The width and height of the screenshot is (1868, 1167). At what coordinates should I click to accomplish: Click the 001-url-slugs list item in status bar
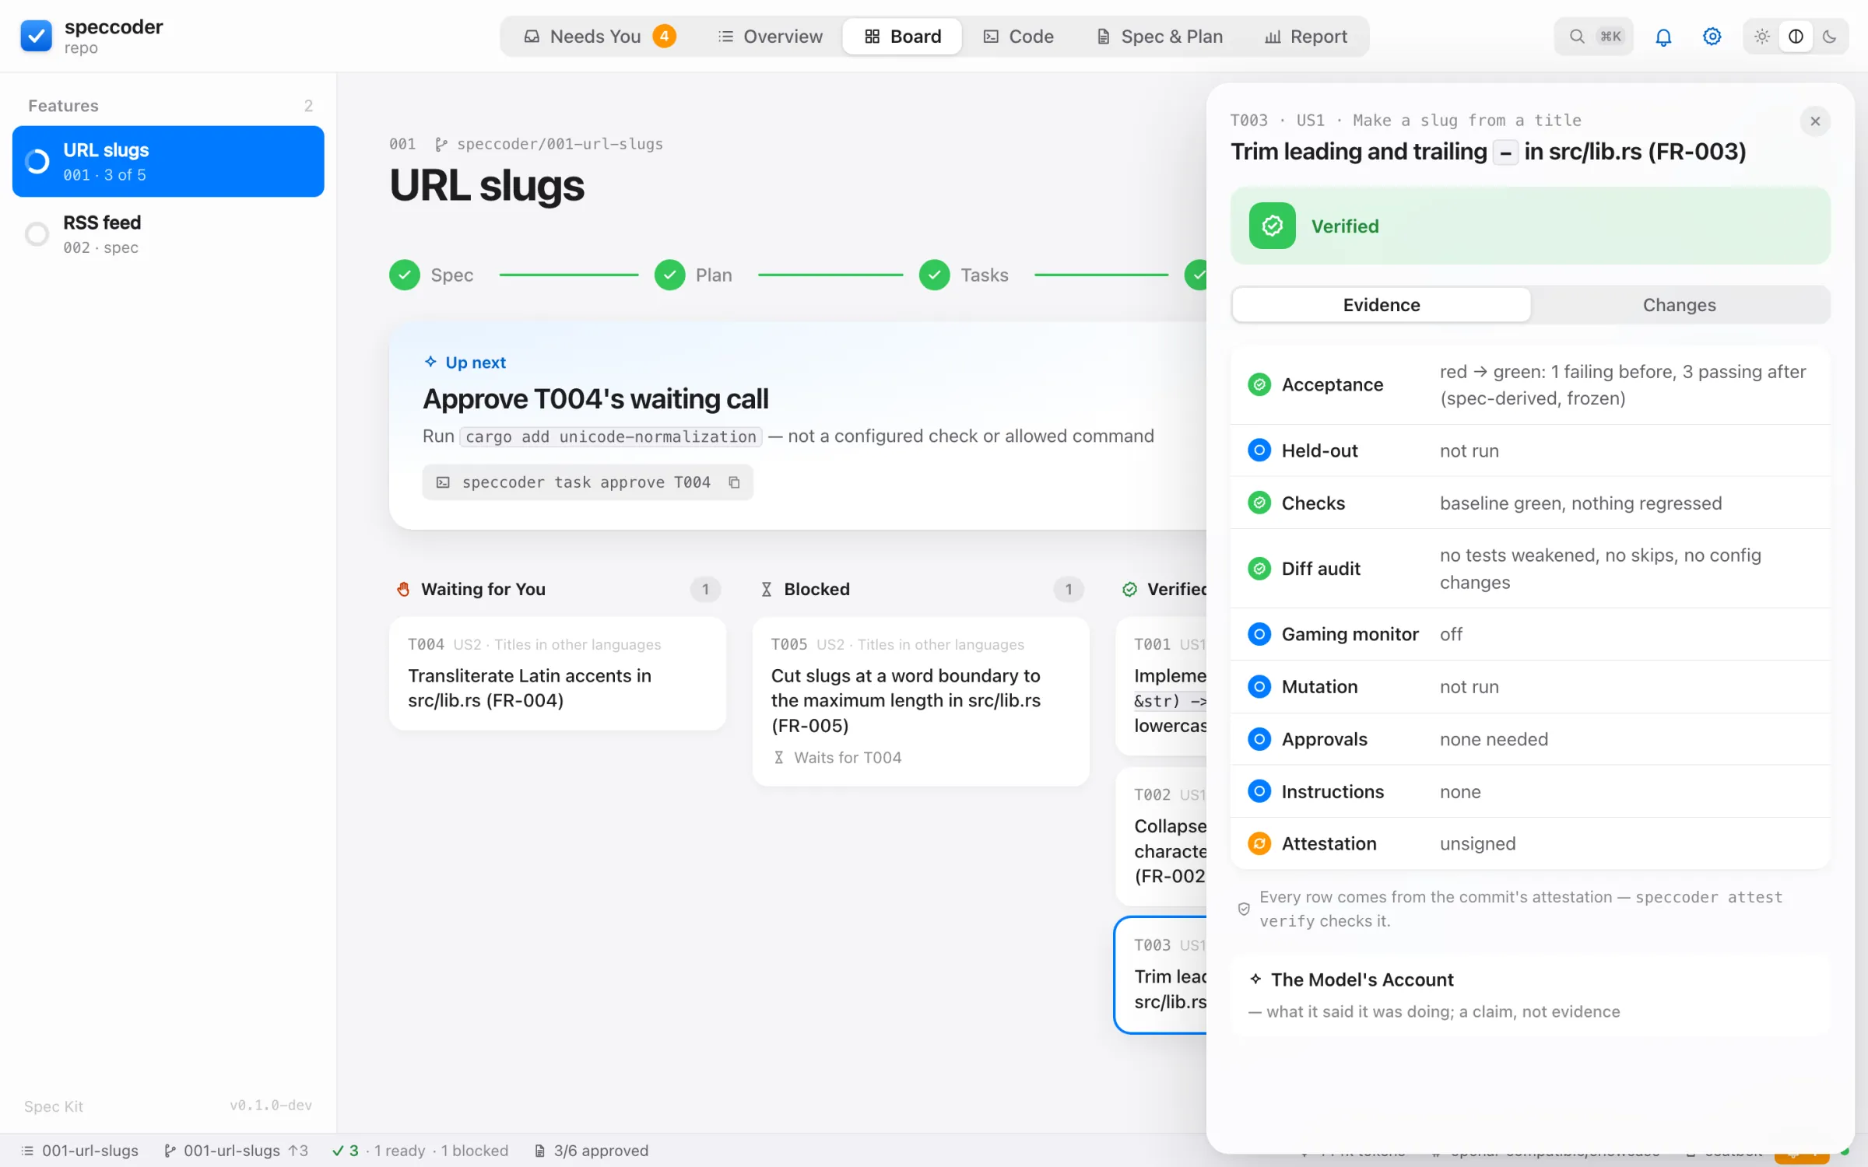(79, 1151)
